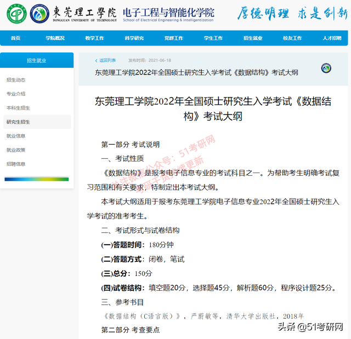Click the blue-green gradient bar in sidebar
Screen dimensions: 351x339
coord(36,179)
